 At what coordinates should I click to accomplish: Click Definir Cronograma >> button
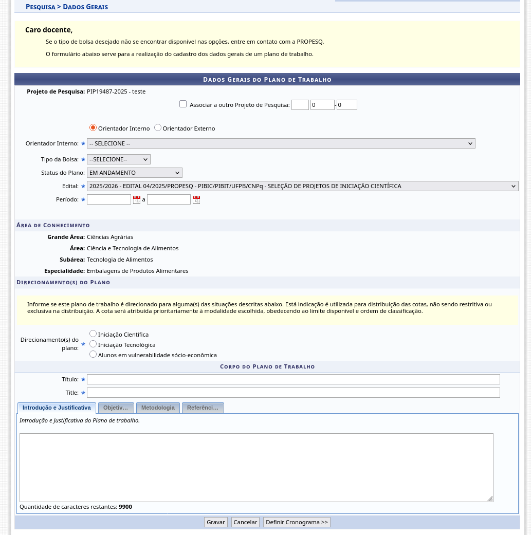tap(297, 522)
